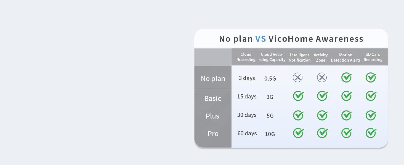Select the Basic plan row label
Image resolution: width=404 pixels, height=165 pixels.
(213, 98)
